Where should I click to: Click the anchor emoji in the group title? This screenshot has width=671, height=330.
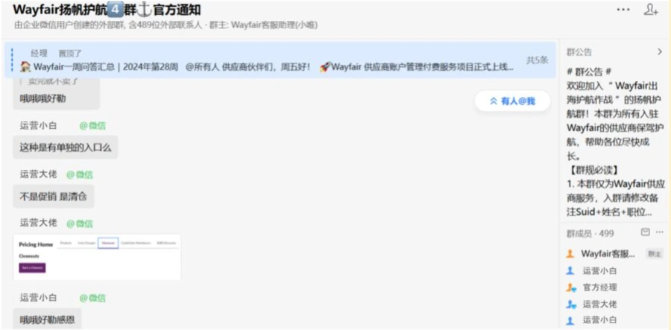tap(145, 10)
